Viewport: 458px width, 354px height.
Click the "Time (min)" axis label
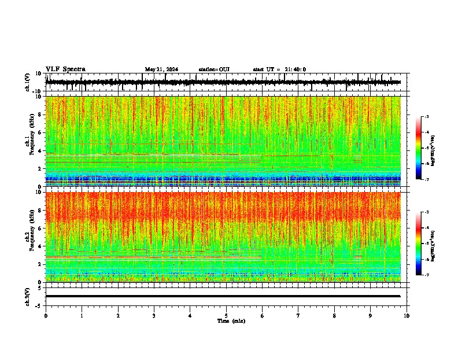231,321
